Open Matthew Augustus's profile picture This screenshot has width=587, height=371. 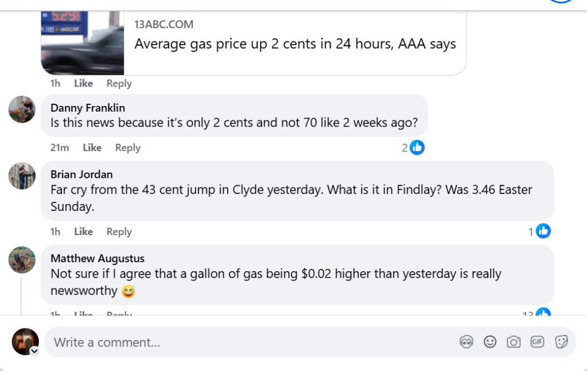(x=22, y=260)
